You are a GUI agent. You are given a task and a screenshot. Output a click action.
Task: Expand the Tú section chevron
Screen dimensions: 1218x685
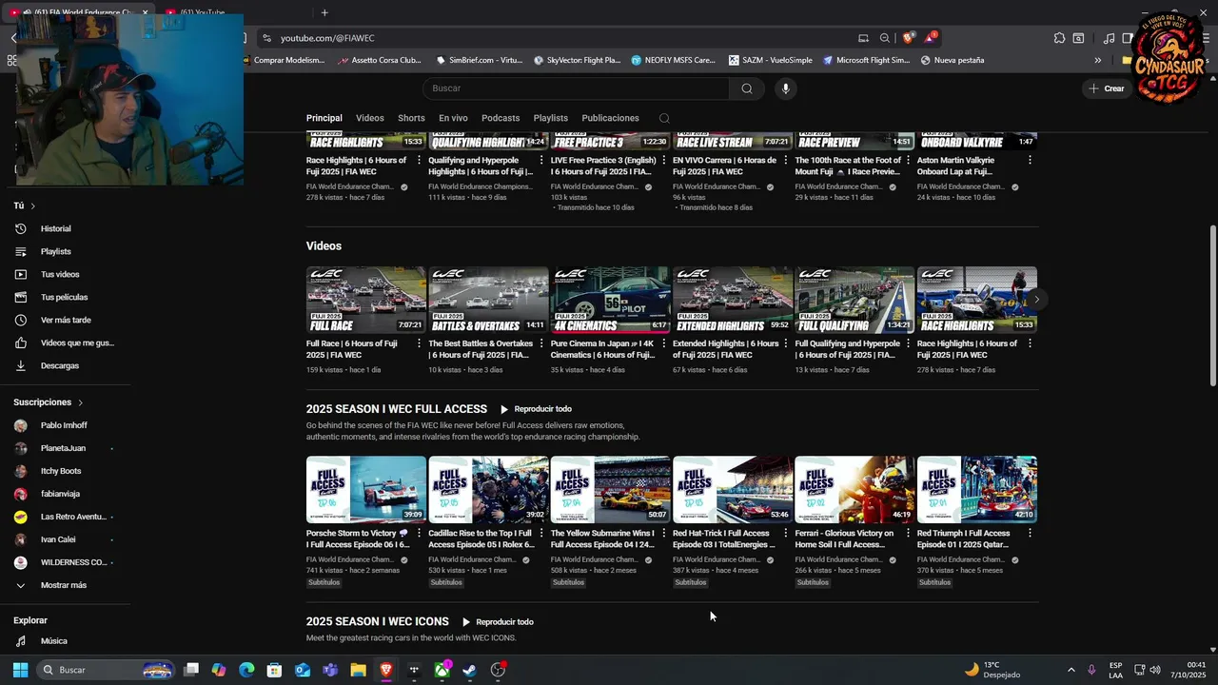(32, 205)
